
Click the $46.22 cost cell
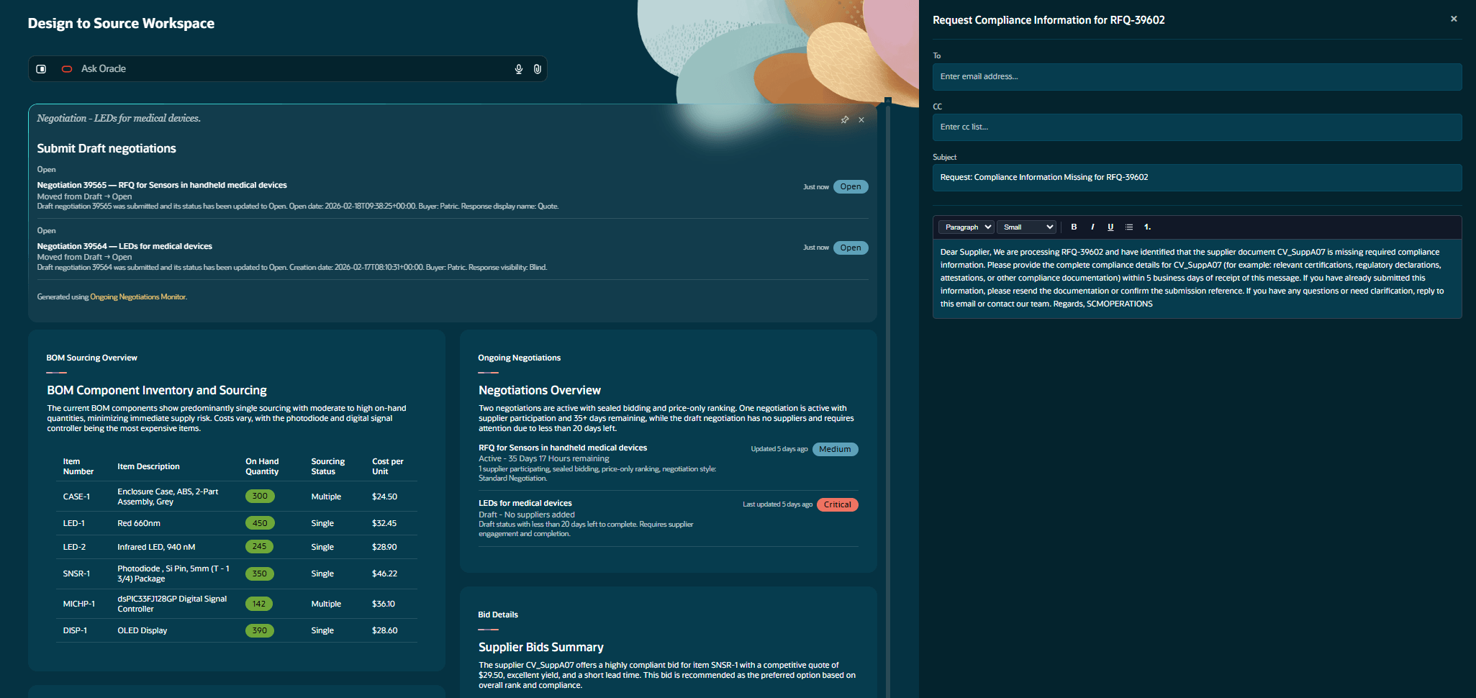point(384,574)
